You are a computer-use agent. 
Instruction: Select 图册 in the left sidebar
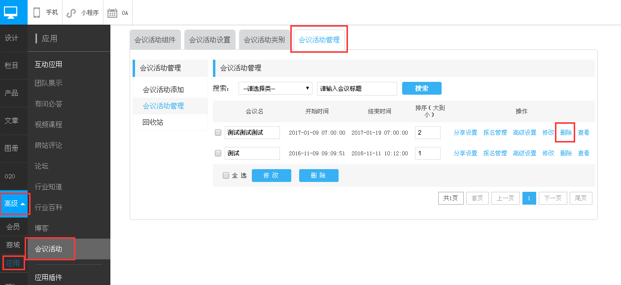point(11,148)
